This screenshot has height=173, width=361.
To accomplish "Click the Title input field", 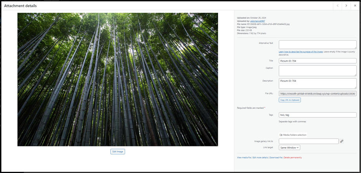I will point(317,61).
